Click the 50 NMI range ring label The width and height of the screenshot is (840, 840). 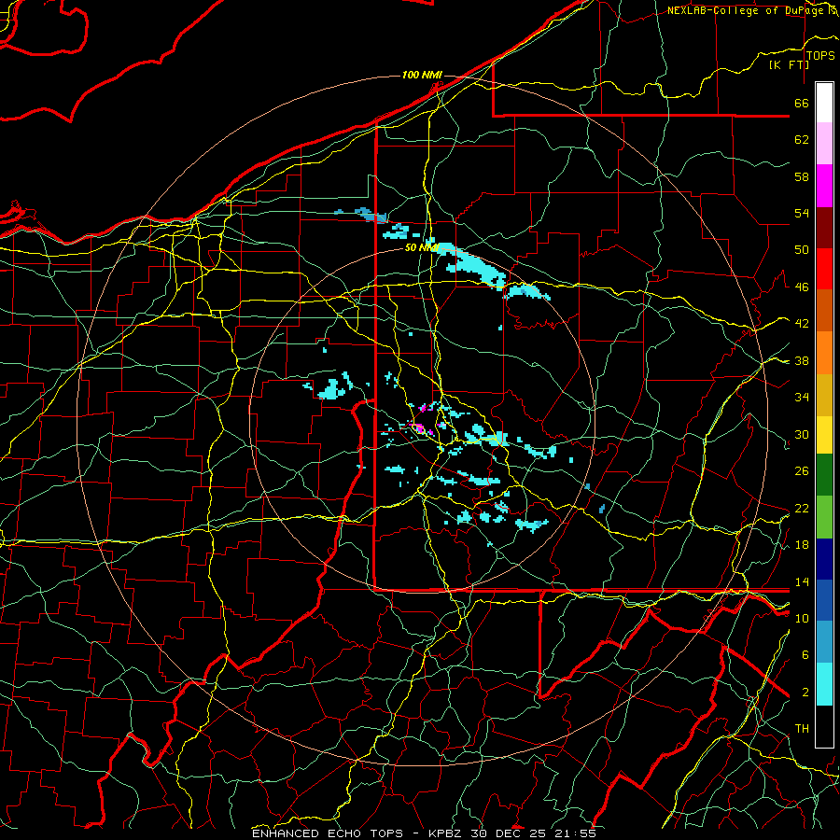[x=422, y=247]
